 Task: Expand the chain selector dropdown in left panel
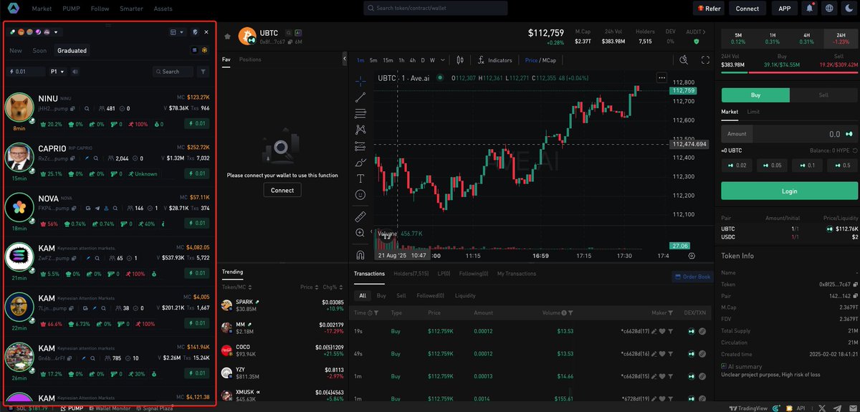coord(56,32)
